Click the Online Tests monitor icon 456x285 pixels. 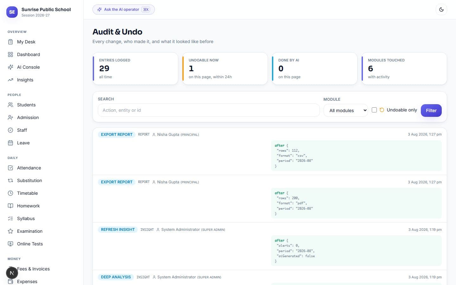tap(10, 244)
